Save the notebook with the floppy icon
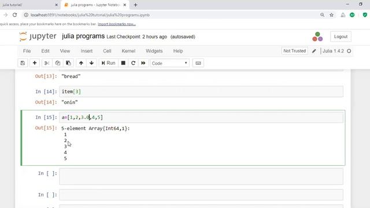The image size is (370, 208). (23, 63)
